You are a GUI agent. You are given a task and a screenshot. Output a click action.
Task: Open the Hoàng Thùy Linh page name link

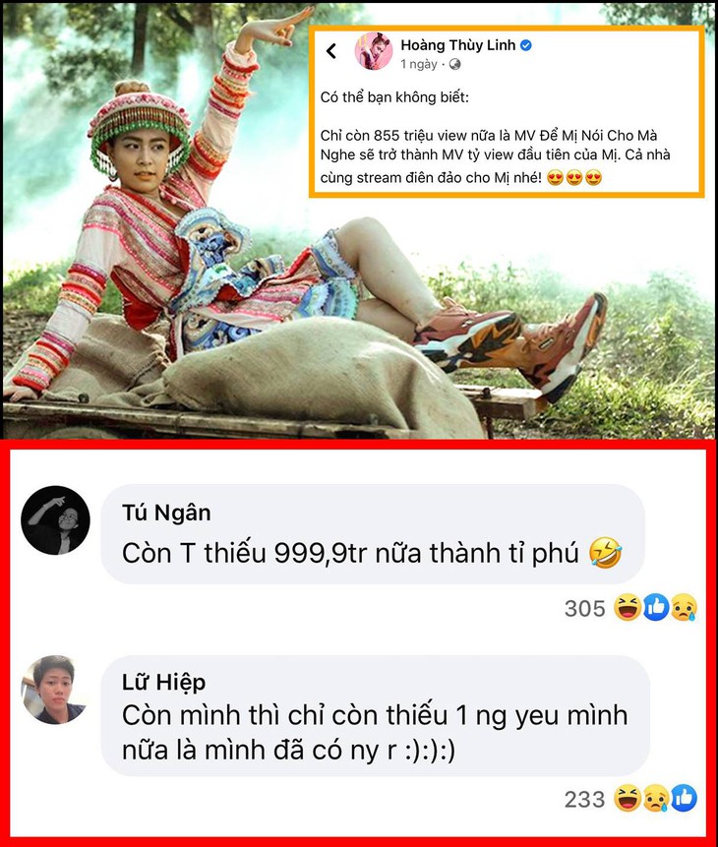[x=457, y=45]
